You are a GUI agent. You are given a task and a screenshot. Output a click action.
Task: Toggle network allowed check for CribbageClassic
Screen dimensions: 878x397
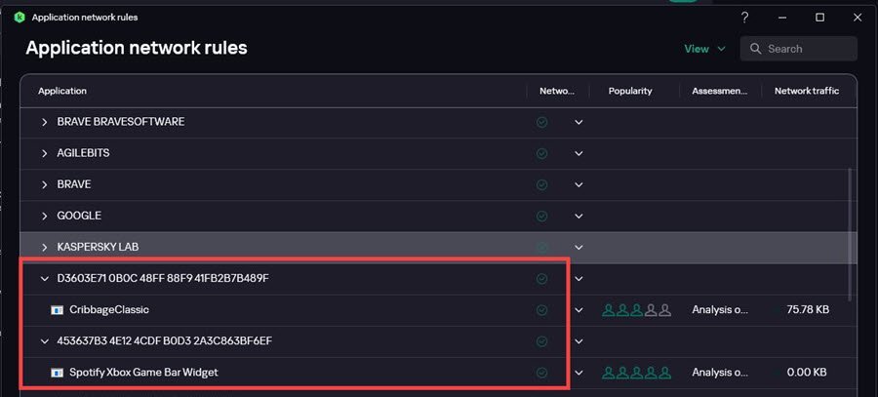[542, 310]
